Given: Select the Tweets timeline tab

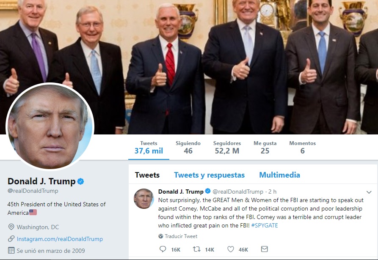Looking at the screenshot, I should point(147,175).
